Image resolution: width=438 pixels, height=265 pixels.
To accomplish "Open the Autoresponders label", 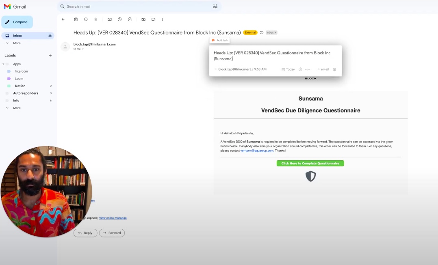I will [26, 93].
